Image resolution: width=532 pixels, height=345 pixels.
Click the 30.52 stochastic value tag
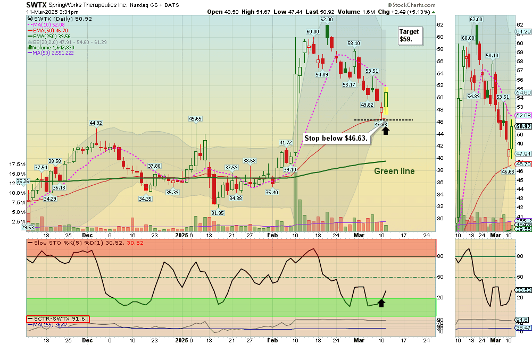tap(523, 290)
